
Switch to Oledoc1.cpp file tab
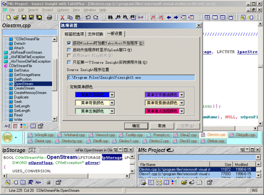126,141
